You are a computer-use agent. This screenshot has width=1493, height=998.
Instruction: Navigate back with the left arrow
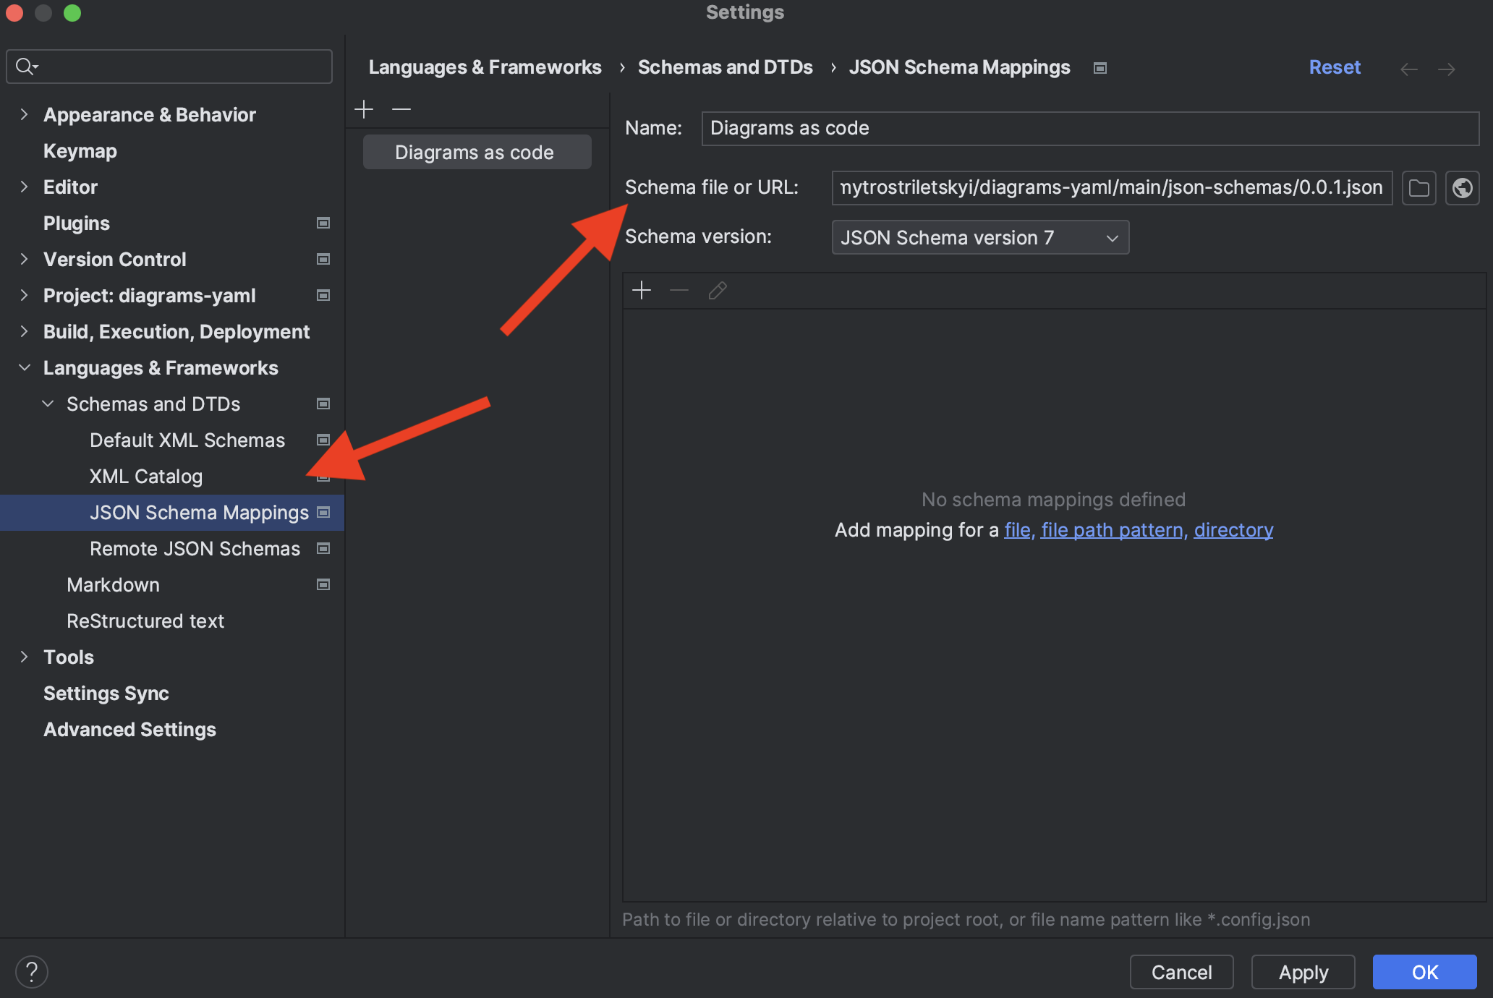[1408, 69]
